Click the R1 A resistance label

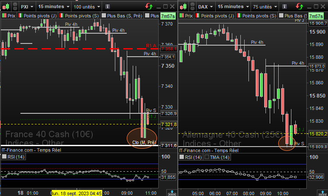click(x=151, y=46)
